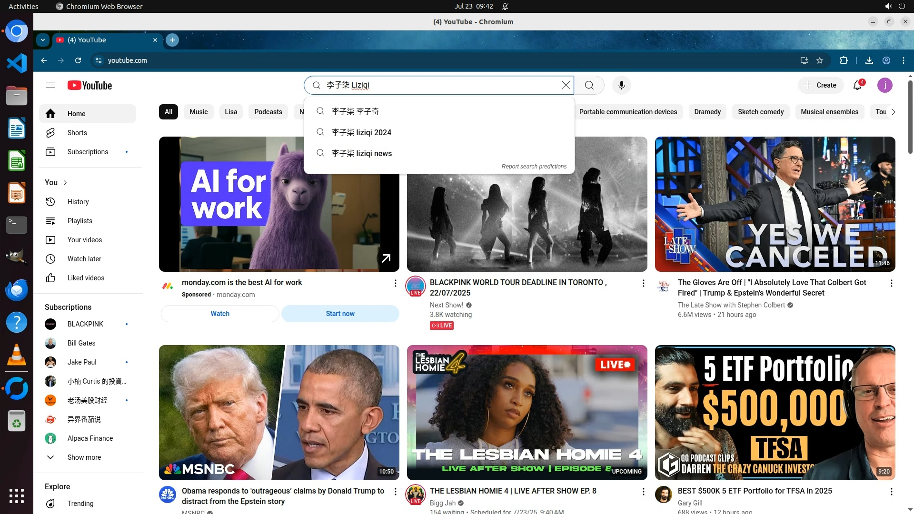The image size is (914, 514).
Task: Open Liked videos in sidebar
Action: pos(86,278)
